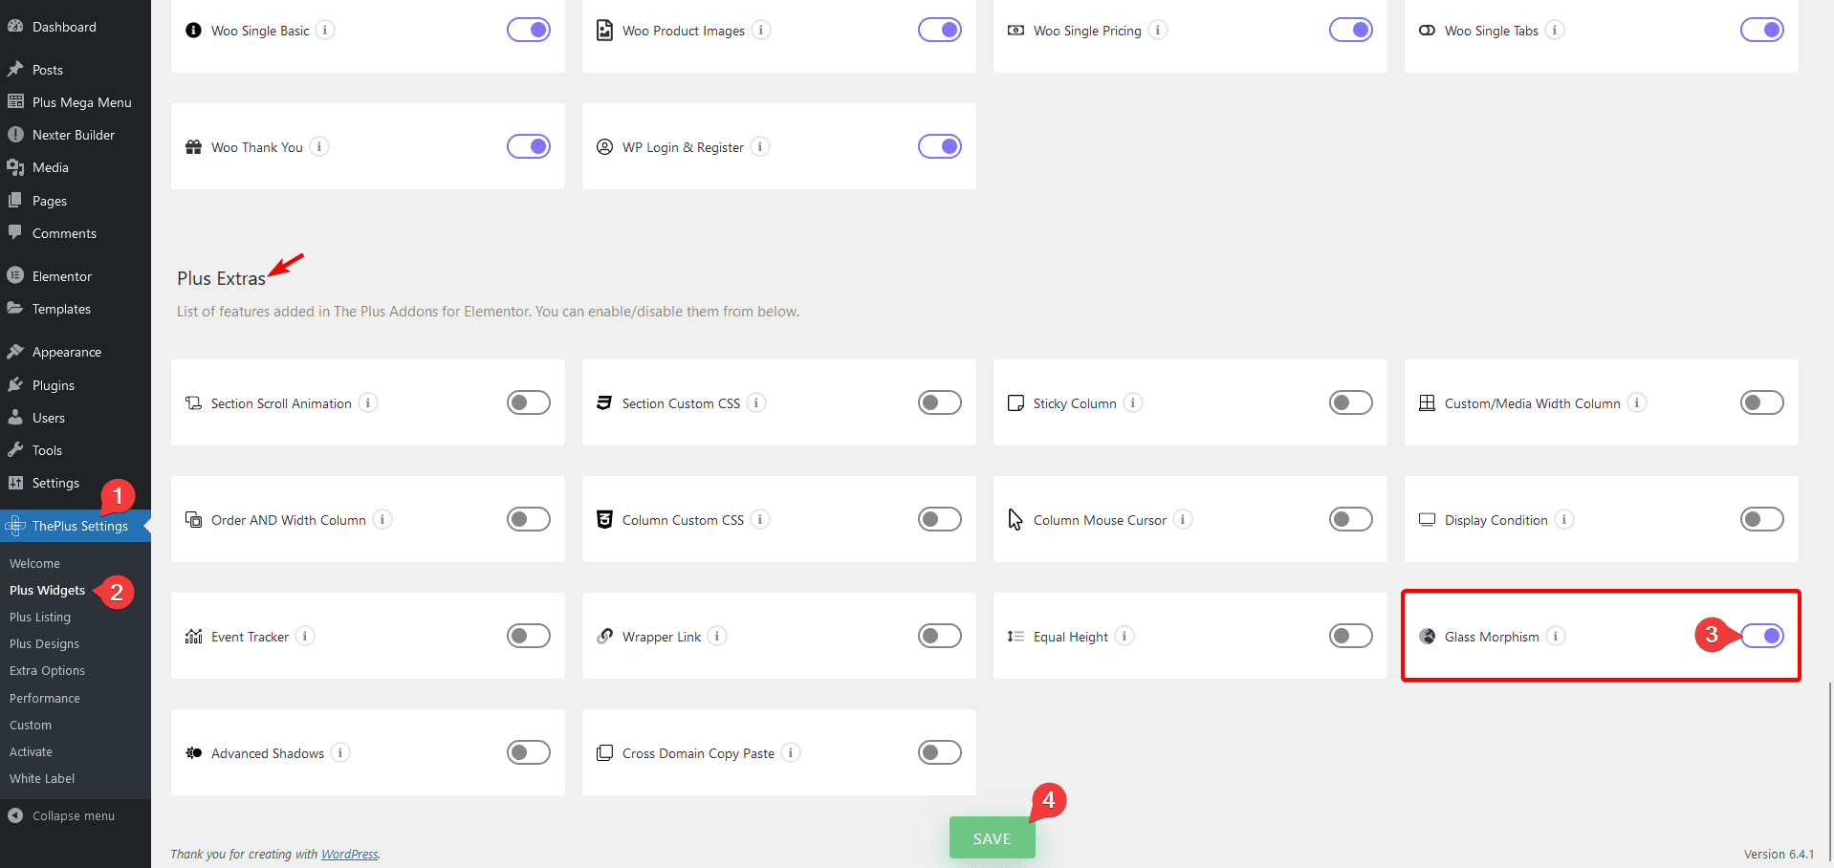Enable the Section Custom CSS toggle
The height and width of the screenshot is (868, 1834).
click(940, 402)
